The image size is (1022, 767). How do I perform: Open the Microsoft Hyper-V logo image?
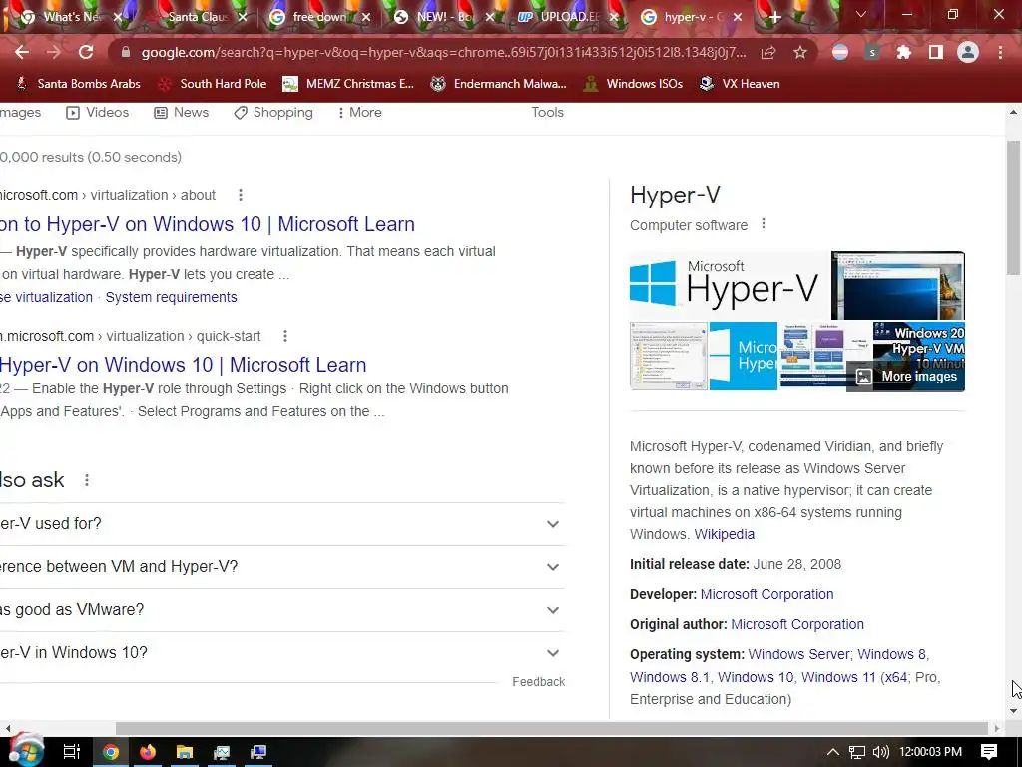click(730, 285)
